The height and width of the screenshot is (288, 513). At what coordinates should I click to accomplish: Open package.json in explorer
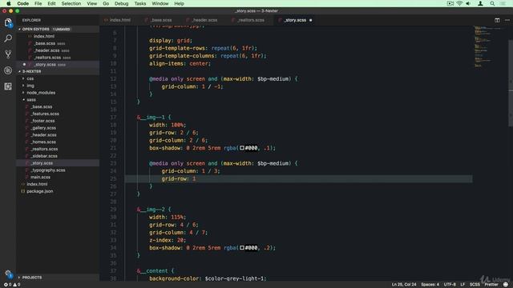(39, 191)
